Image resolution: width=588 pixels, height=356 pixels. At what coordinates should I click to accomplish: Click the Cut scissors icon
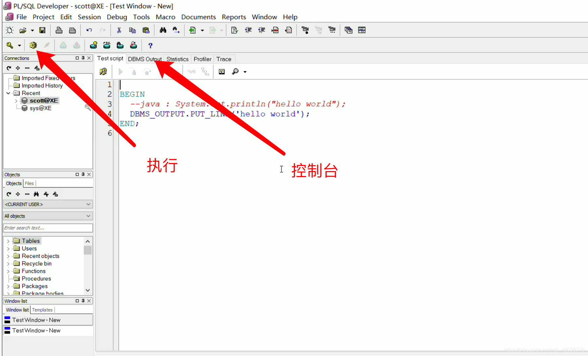pyautogui.click(x=119, y=30)
